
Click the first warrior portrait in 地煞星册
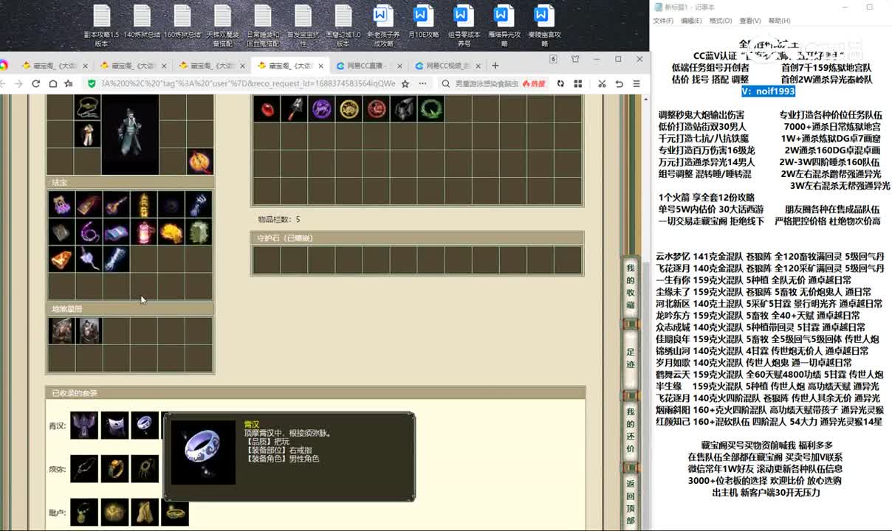point(61,330)
